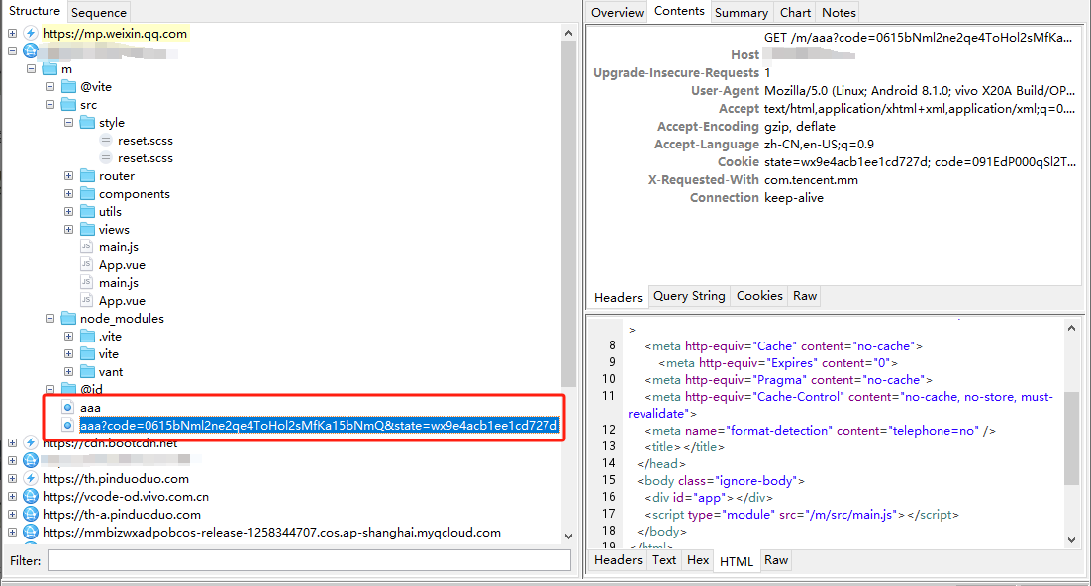This screenshot has width=1091, height=586.
Task: Select the aaa request entry
Action: (x=90, y=407)
